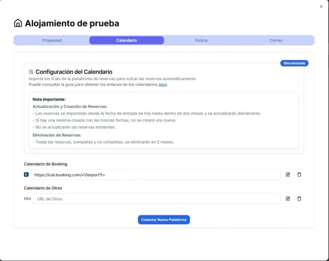Edit the Otros calendar with its pencil icon
Image resolution: width=329 pixels, height=261 pixels.
click(288, 199)
